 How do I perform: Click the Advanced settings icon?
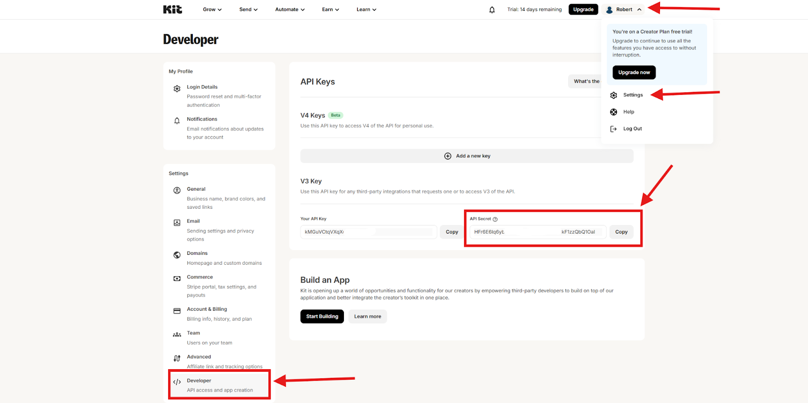177,358
